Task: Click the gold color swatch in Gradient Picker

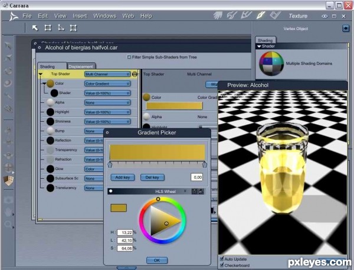Action: 119,208
